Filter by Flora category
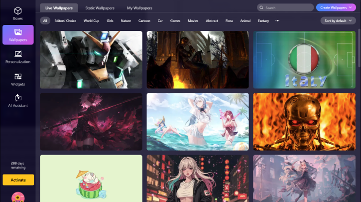Image resolution: width=361 pixels, height=202 pixels. pyautogui.click(x=229, y=21)
